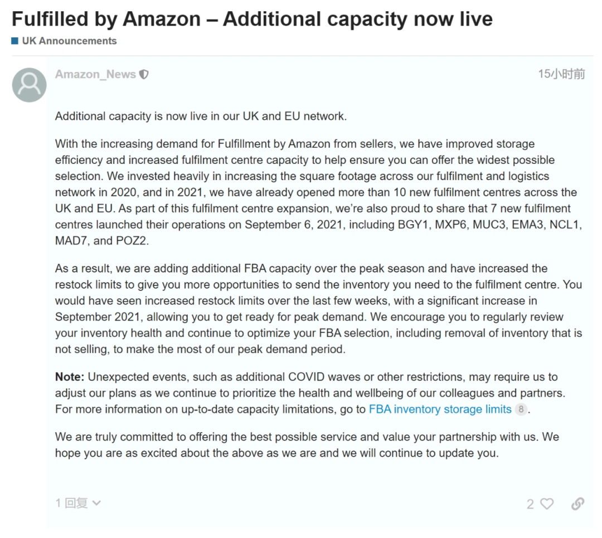Click the like count number 2

point(530,504)
